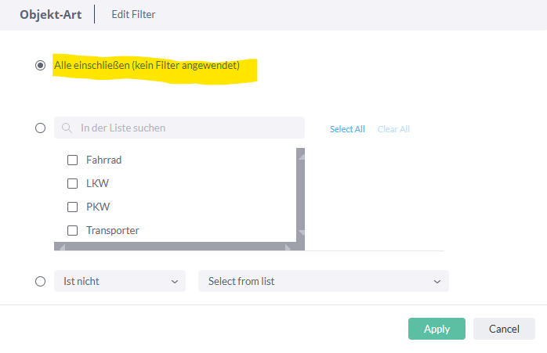This screenshot has width=547, height=353.
Task: Cancel the filter dialog
Action: (504, 329)
